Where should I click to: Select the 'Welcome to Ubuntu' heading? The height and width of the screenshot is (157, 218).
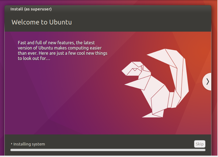[x=41, y=22]
